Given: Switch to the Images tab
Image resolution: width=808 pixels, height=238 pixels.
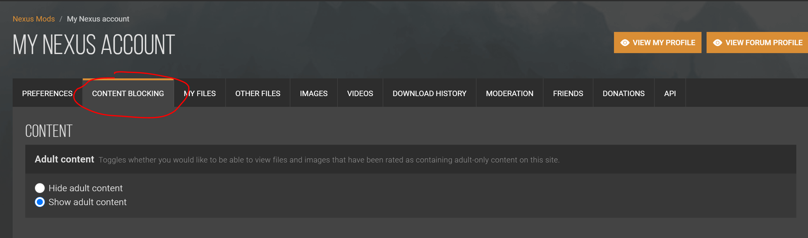Looking at the screenshot, I should (x=314, y=94).
